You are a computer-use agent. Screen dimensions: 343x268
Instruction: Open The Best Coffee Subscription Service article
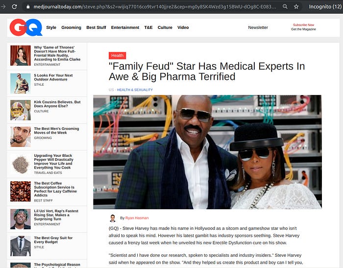[55, 189]
